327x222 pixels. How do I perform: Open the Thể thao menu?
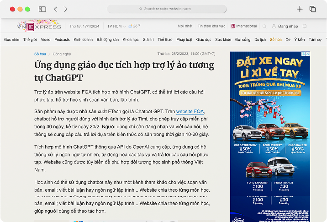click(165, 39)
